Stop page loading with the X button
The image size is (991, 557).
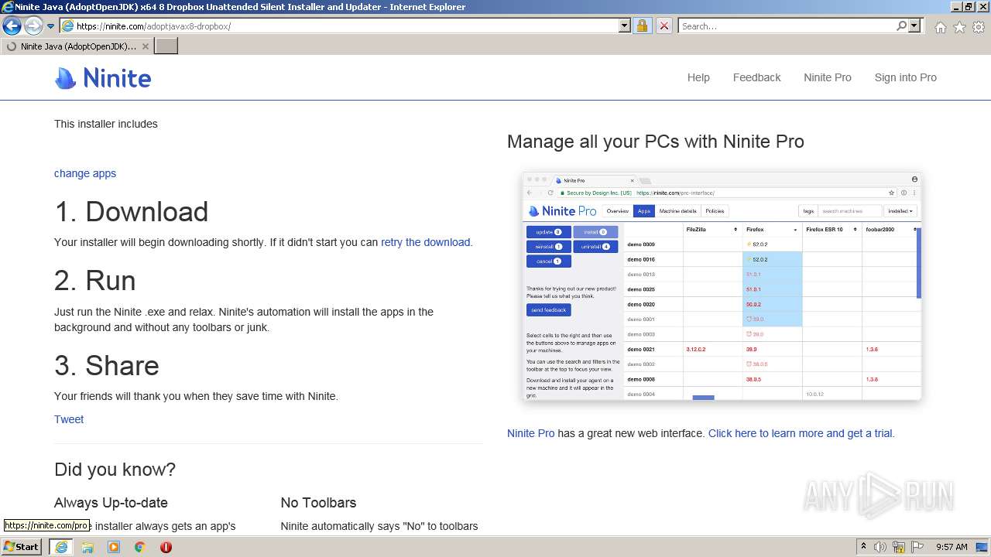664,26
